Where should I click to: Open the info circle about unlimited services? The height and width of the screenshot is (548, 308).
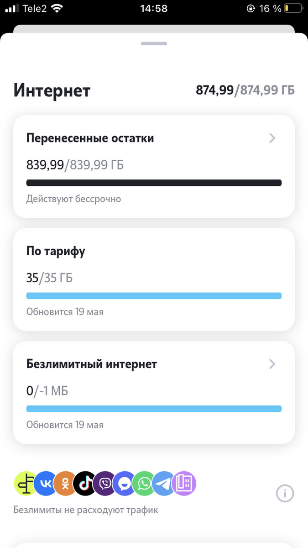click(285, 493)
